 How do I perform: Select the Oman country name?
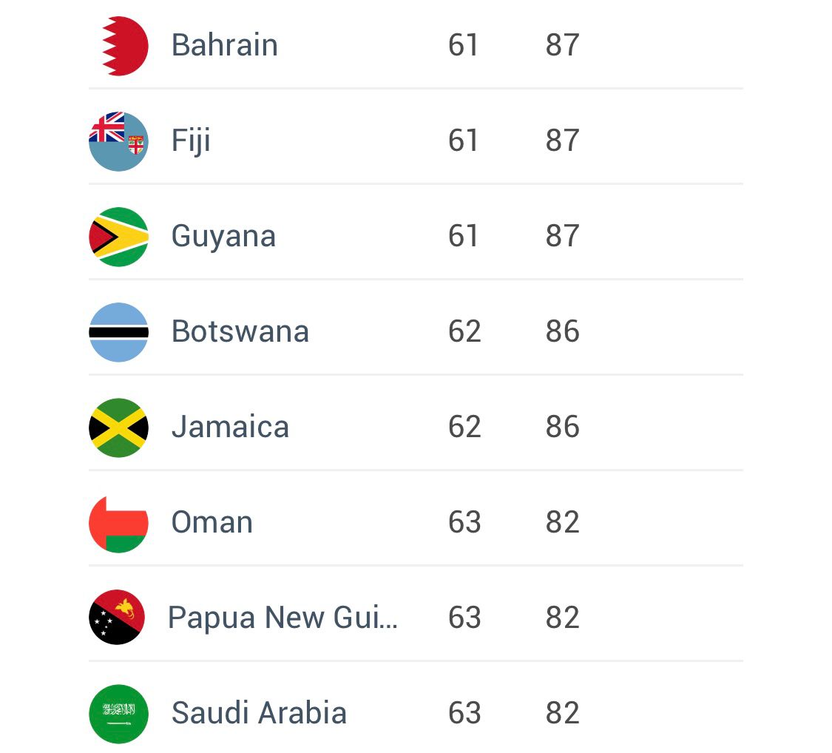(212, 523)
